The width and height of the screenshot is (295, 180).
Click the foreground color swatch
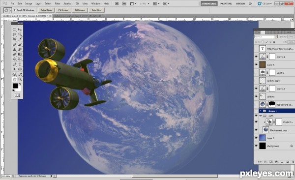click(16, 86)
